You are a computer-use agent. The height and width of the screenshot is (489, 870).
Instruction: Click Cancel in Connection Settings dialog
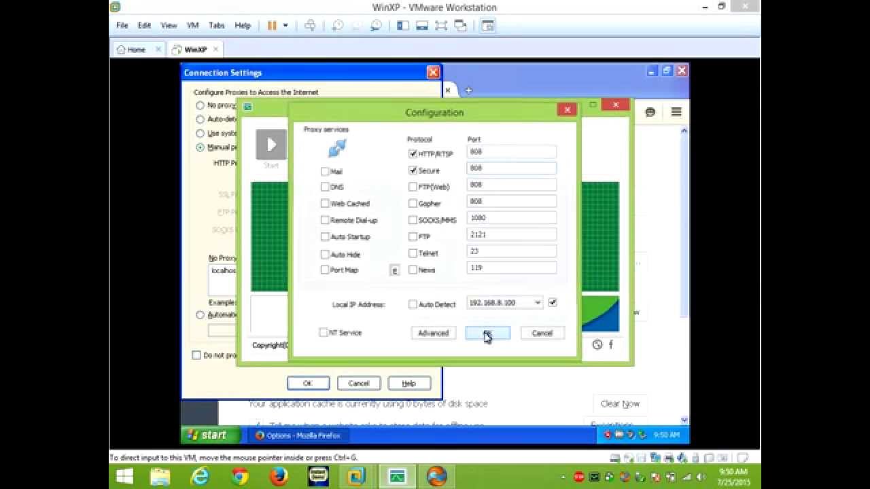(358, 383)
